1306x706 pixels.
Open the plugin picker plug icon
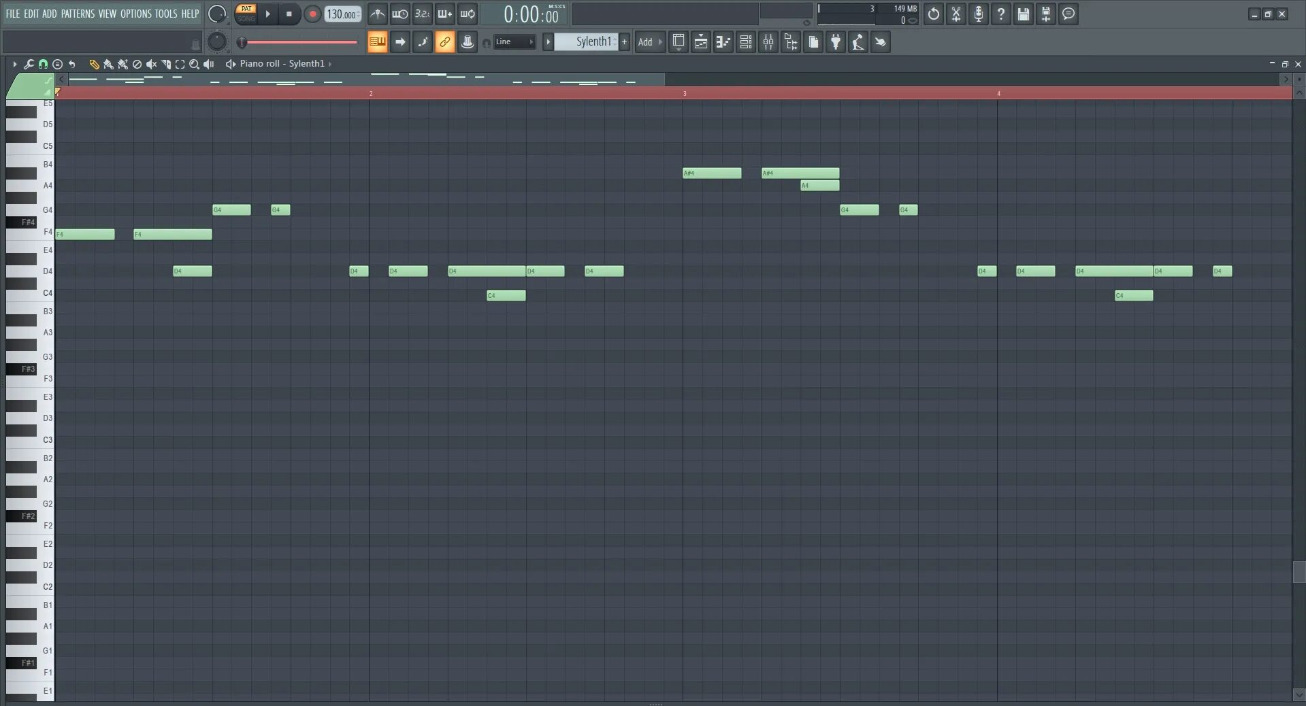[836, 42]
